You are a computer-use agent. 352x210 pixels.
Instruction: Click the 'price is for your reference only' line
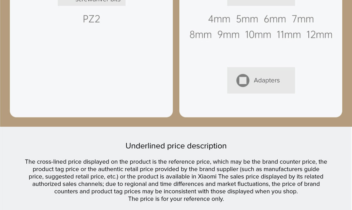coord(176,199)
